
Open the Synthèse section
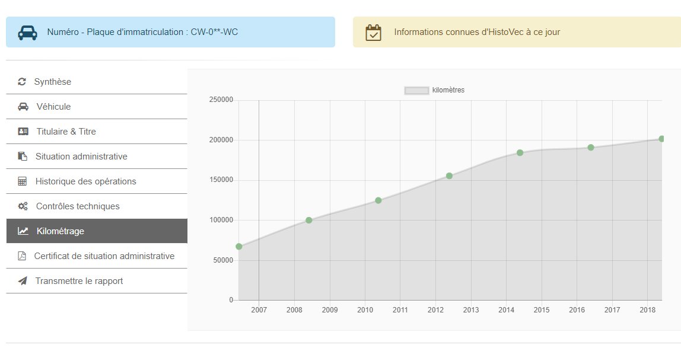[x=97, y=82]
